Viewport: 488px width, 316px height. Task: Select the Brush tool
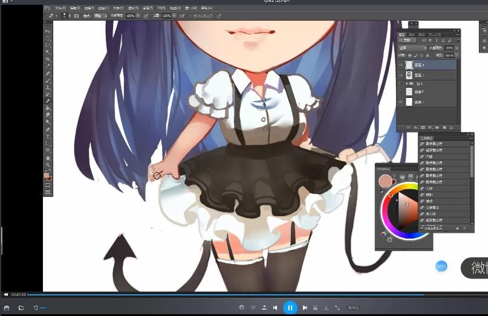pos(48,80)
